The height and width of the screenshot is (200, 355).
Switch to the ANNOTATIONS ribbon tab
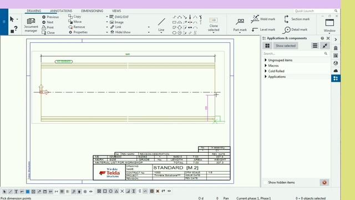click(61, 11)
